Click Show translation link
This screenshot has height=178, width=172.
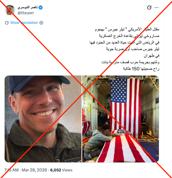pyautogui.click(x=24, y=22)
